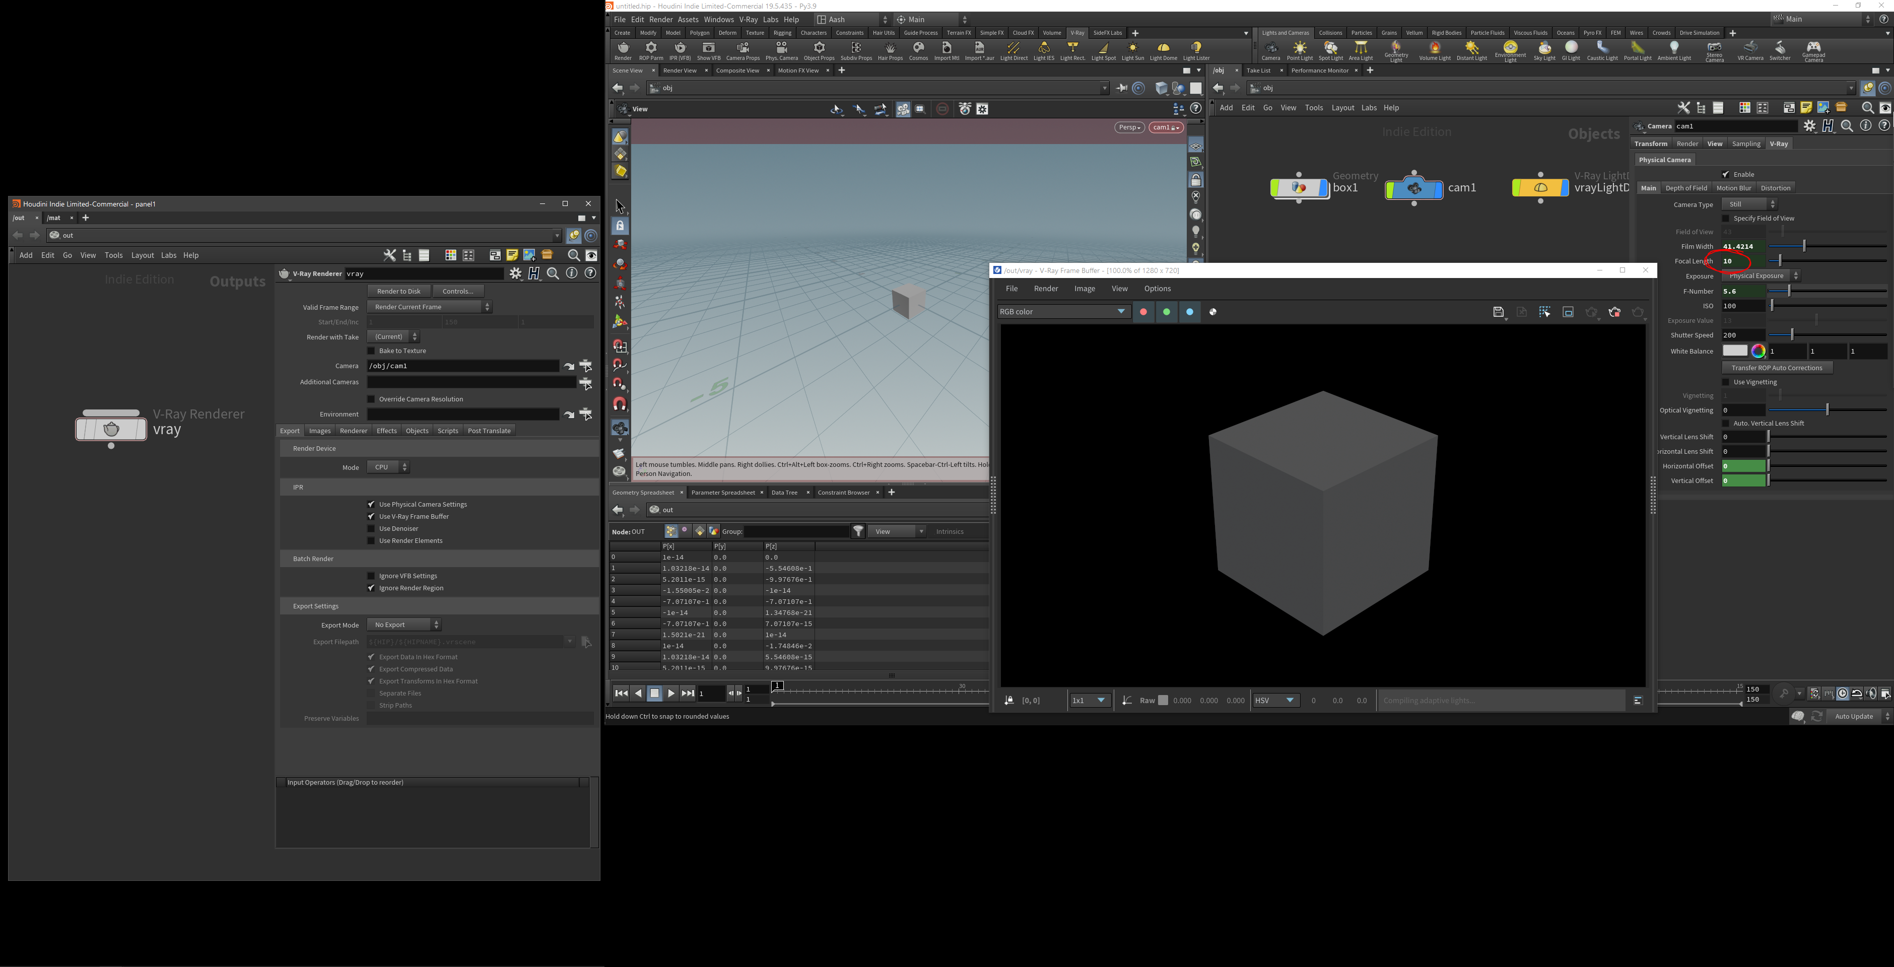
Task: Click the Camera path field /obj/cam1
Action: coord(463,366)
